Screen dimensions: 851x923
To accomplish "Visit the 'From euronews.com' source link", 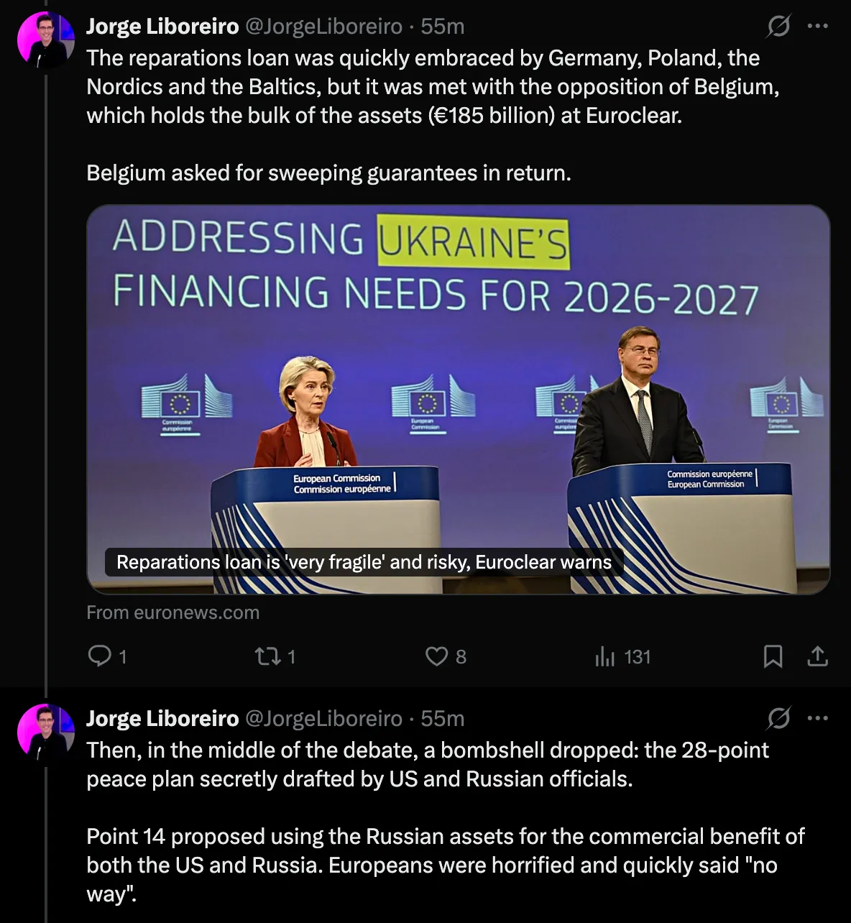I will pyautogui.click(x=172, y=612).
